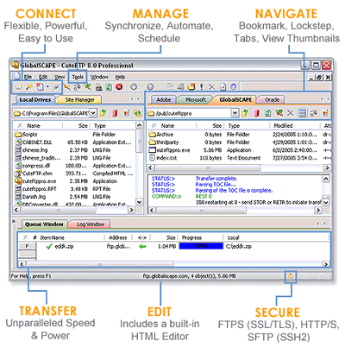Switch to the Site Manager tab

(79, 99)
